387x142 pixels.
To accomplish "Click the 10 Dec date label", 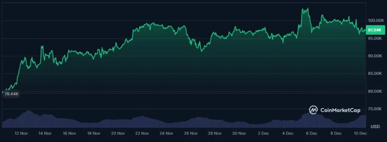I will point(360,133).
